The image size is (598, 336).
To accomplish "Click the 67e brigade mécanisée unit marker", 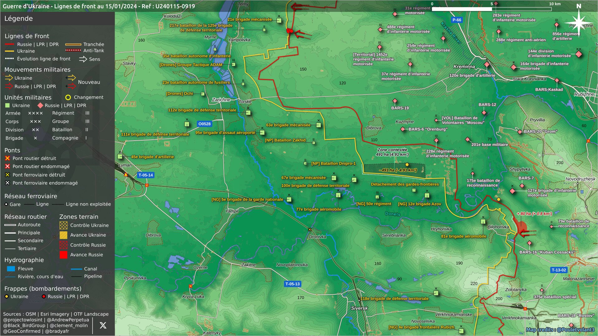I will point(334,178).
